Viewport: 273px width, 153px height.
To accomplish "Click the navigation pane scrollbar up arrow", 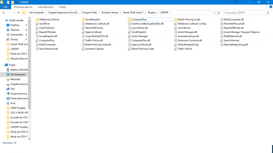I will [x=29, y=18].
